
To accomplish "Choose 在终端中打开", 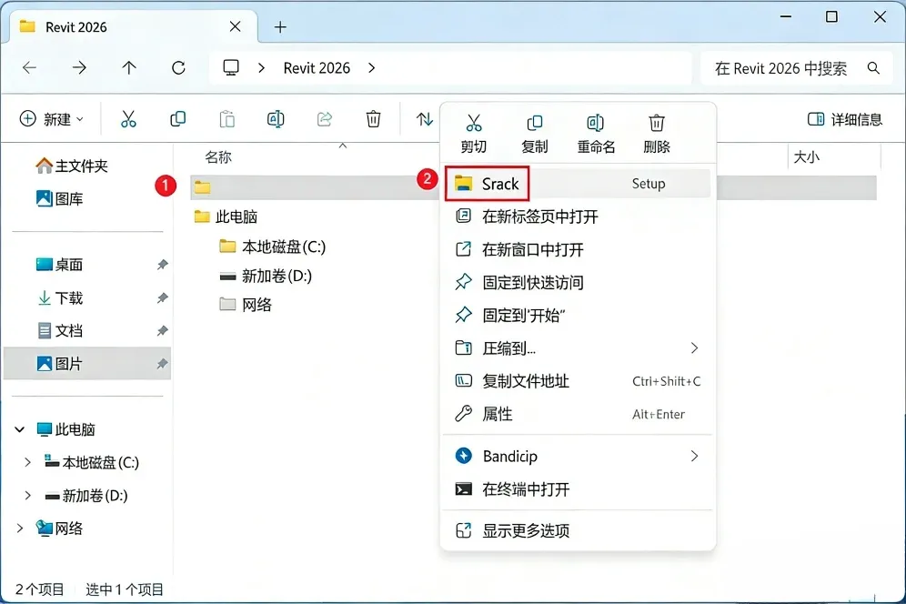I will (578, 489).
